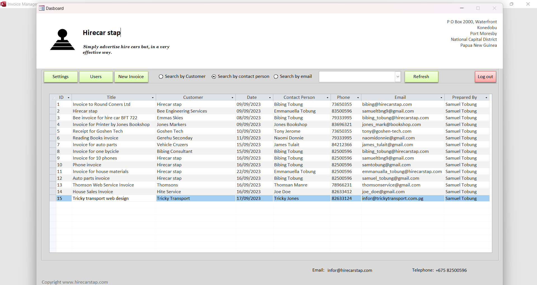
Task: Select Search by Customer radio option
Action: tap(161, 77)
